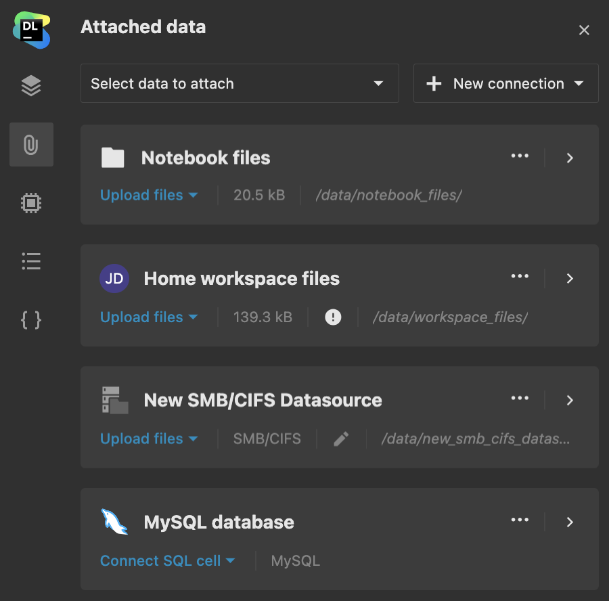Close the Attached data panel
The width and height of the screenshot is (609, 601).
point(584,30)
